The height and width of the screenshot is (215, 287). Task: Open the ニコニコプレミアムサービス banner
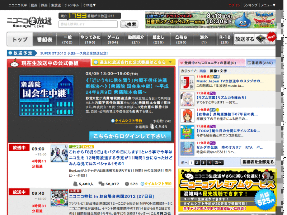(x=227, y=190)
